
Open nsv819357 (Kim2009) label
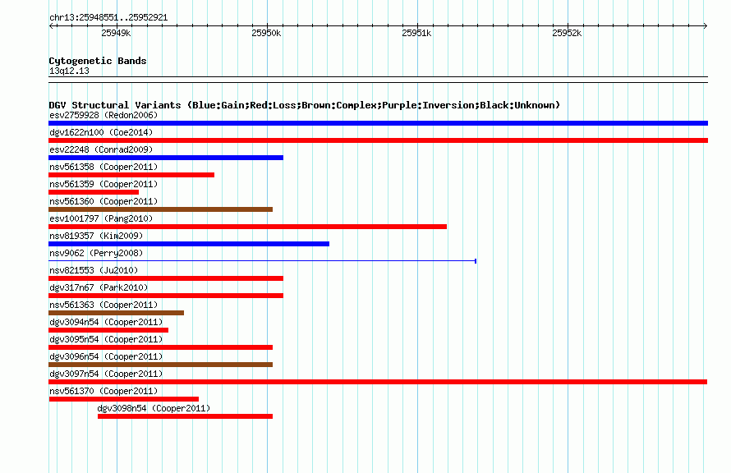point(96,236)
